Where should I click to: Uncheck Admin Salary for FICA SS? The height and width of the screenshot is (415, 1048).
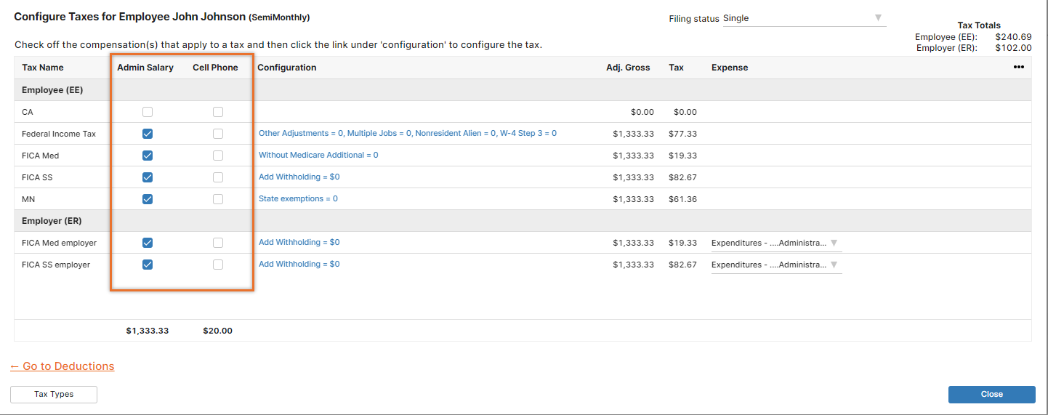coord(148,177)
